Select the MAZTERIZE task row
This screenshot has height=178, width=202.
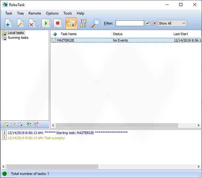click(126, 40)
